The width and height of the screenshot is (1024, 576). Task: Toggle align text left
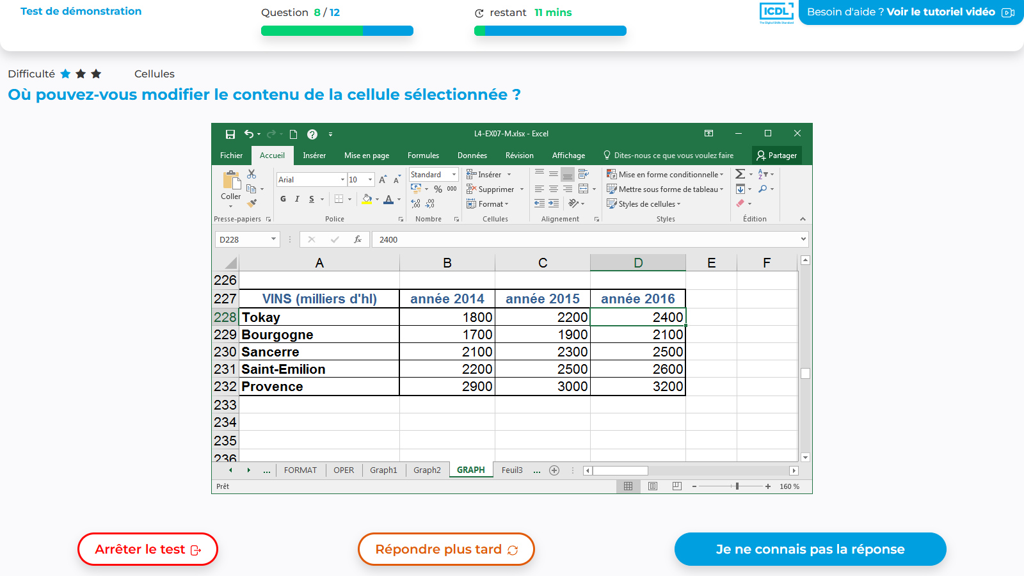540,189
